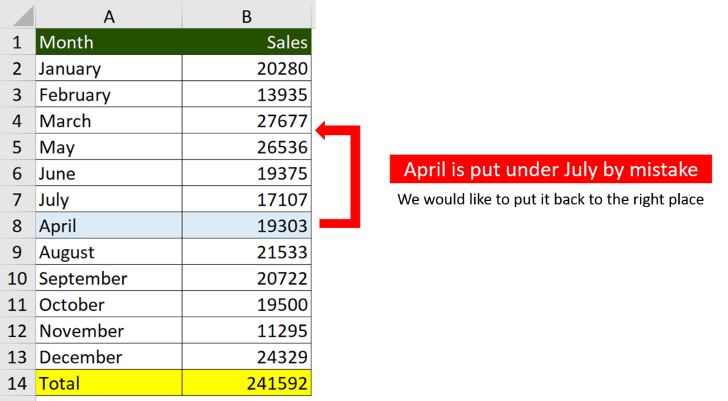Image resolution: width=728 pixels, height=401 pixels.
Task: Select row 13 header
Action: (17, 356)
